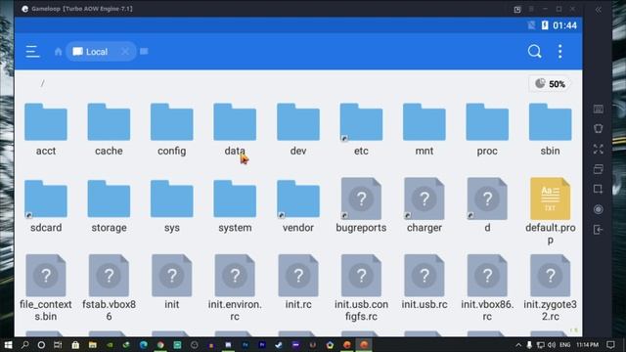Open the system folder
This screenshot has width=626, height=352.
click(235, 206)
